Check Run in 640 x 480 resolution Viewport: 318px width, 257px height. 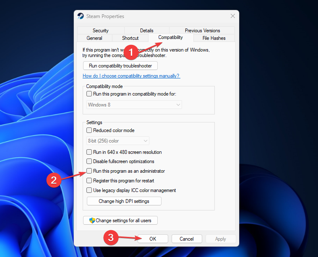89,152
